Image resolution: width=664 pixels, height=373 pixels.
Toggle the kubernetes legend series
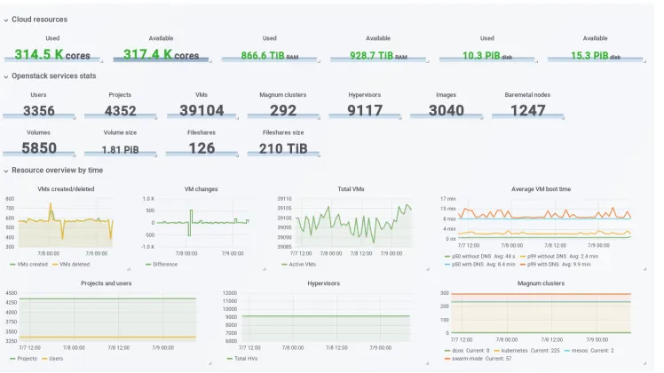(515, 351)
